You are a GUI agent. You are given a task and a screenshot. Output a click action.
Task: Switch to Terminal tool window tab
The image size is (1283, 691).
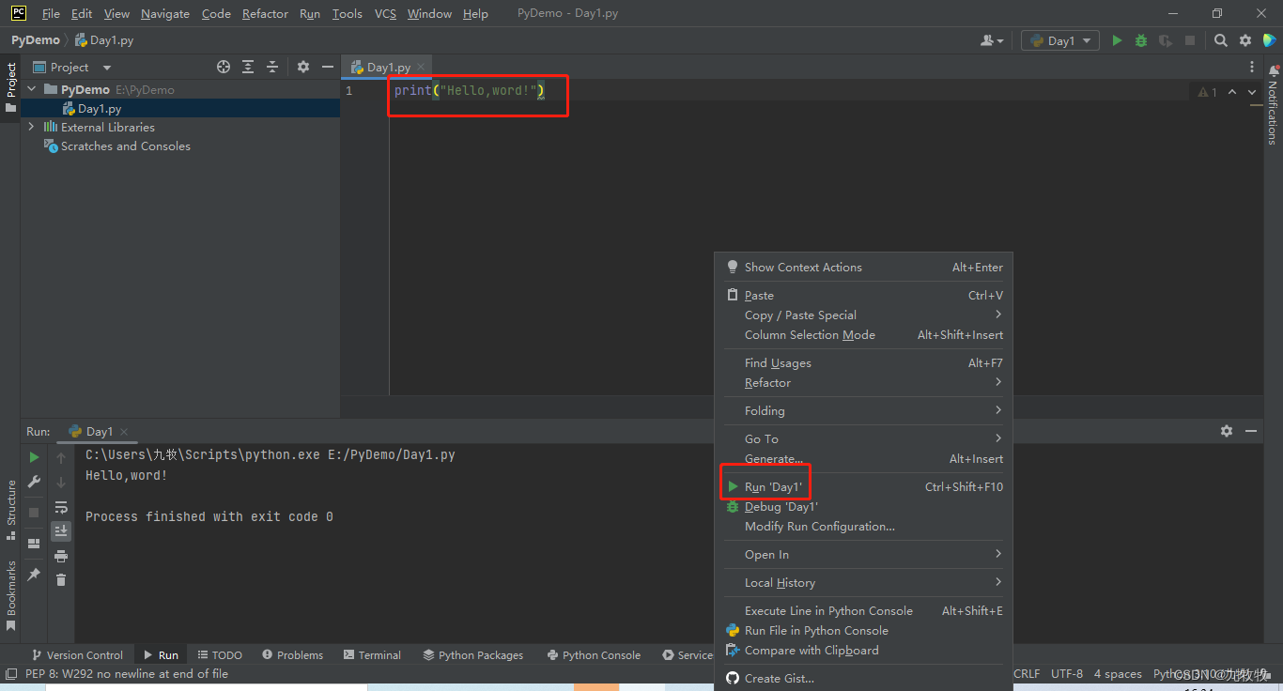click(372, 655)
